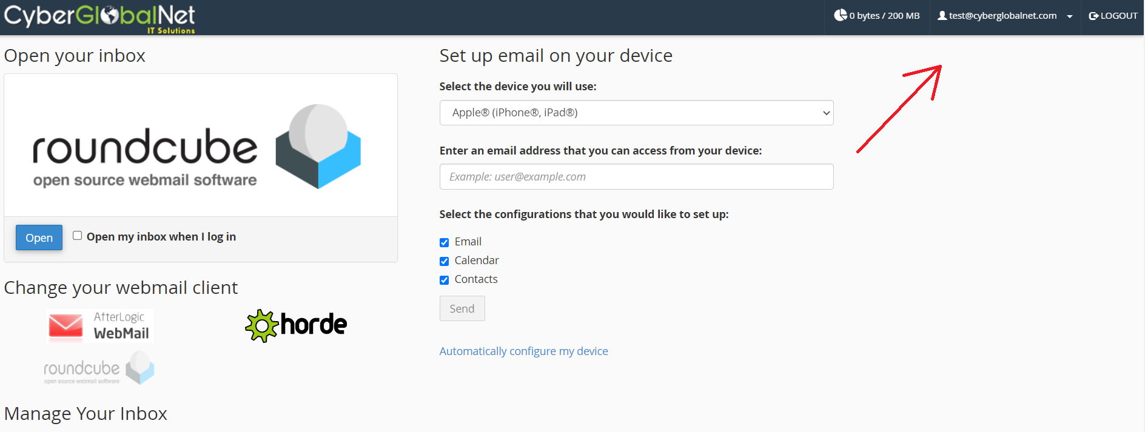The image size is (1145, 432).
Task: Select the Horde webmail client logo
Action: point(296,325)
